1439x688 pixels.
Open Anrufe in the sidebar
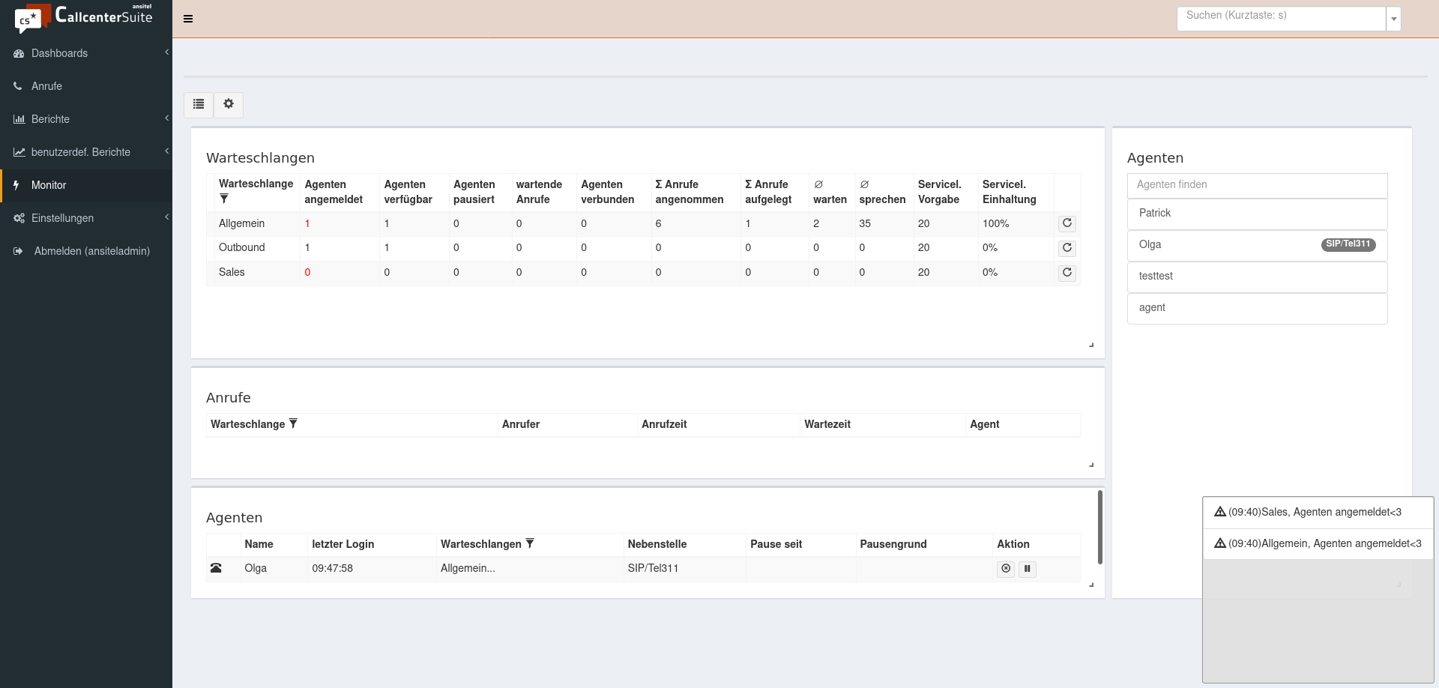[x=46, y=86]
